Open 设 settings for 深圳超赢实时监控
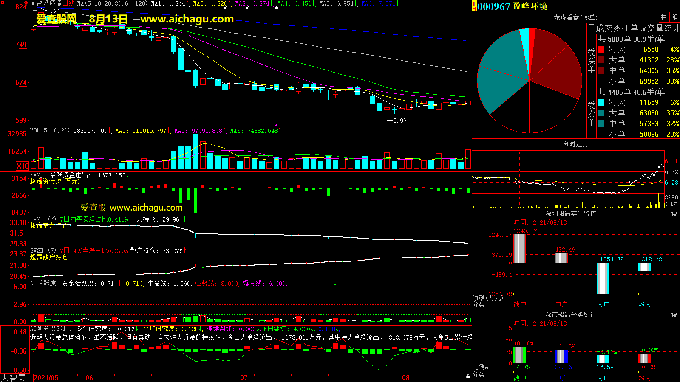Viewport: 680px width, 382px height. (674, 213)
